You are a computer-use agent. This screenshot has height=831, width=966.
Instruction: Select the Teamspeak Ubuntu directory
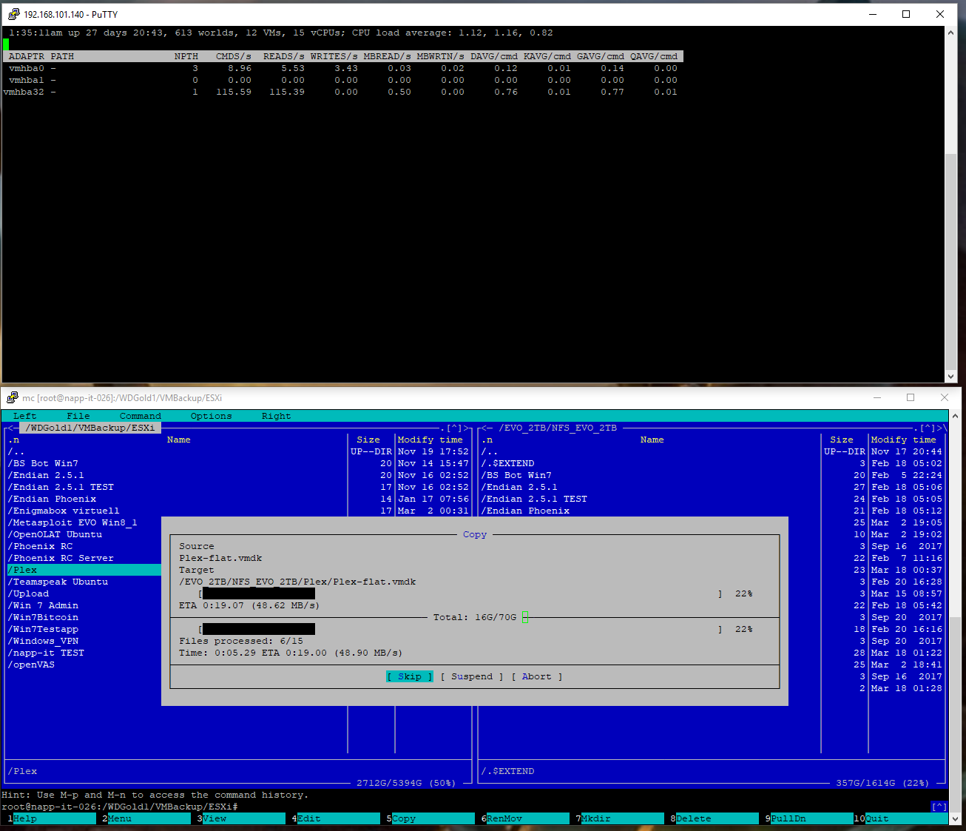tap(61, 582)
